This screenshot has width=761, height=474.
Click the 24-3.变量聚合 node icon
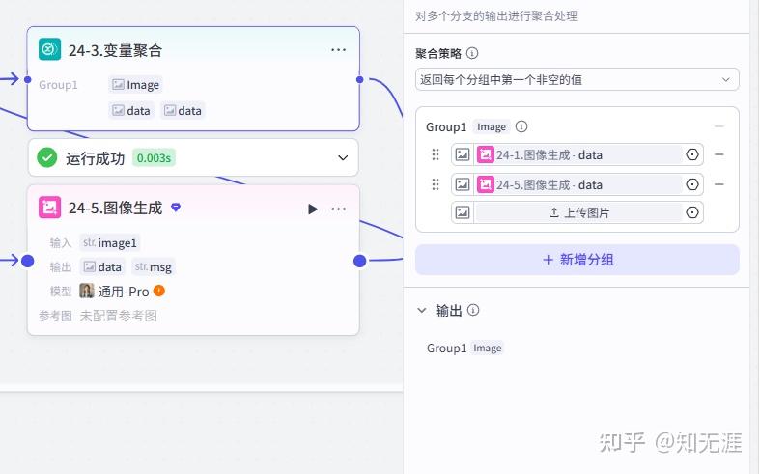click(x=49, y=49)
